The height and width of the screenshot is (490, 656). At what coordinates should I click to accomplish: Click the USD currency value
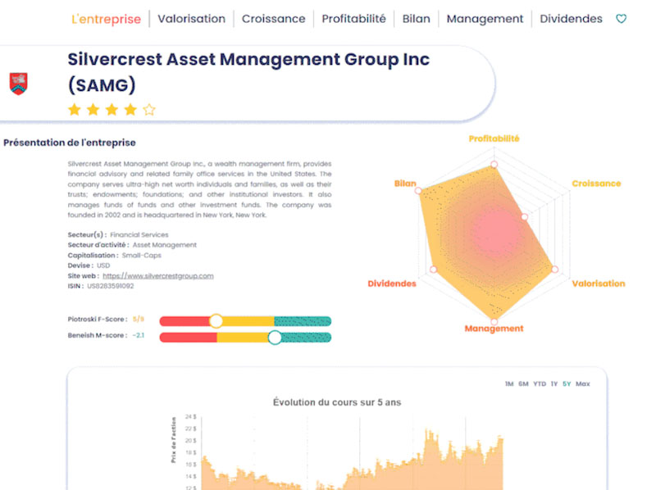click(103, 265)
